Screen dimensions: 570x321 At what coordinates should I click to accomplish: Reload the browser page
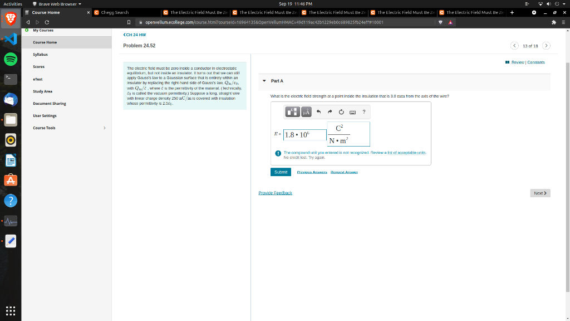click(47, 22)
